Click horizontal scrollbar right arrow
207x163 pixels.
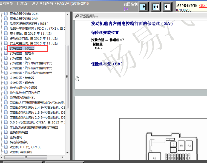tap(63, 157)
